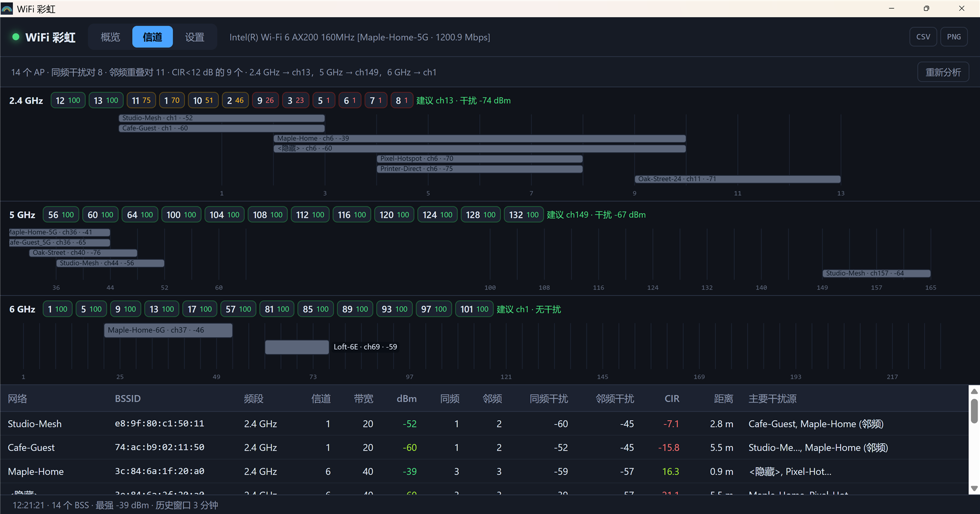Open the 设置 tab
This screenshot has height=514, width=980.
194,37
